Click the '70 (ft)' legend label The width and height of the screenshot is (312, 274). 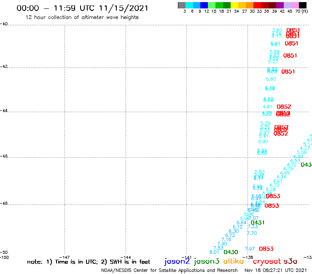point(301,11)
